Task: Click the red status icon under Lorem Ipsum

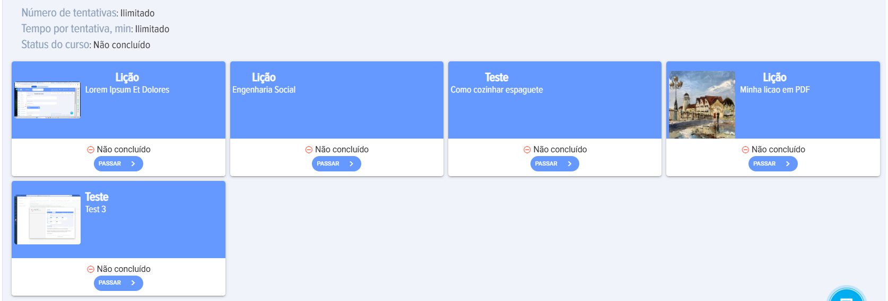Action: click(91, 150)
